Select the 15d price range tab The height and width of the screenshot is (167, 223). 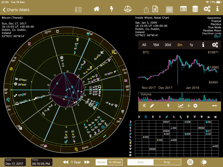156,45
